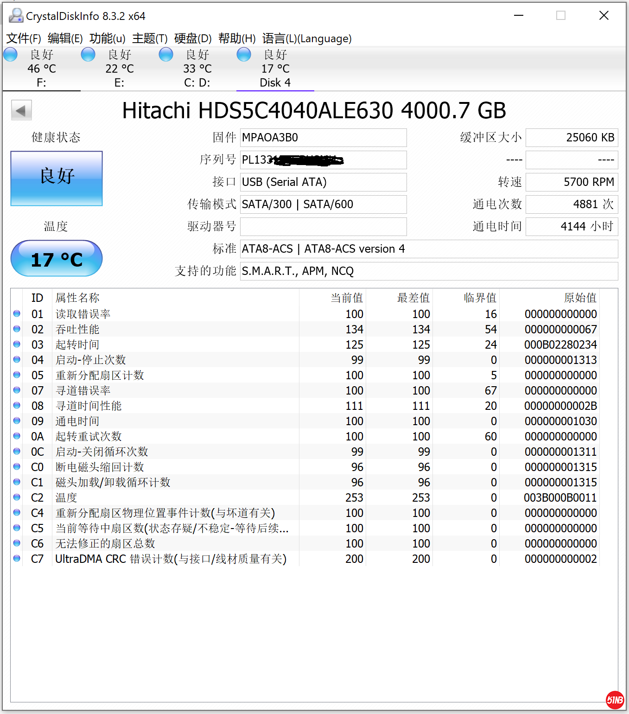This screenshot has height=714, width=629.
Task: Click the 固件 firmware field MPAOA3B0
Action: tap(323, 138)
